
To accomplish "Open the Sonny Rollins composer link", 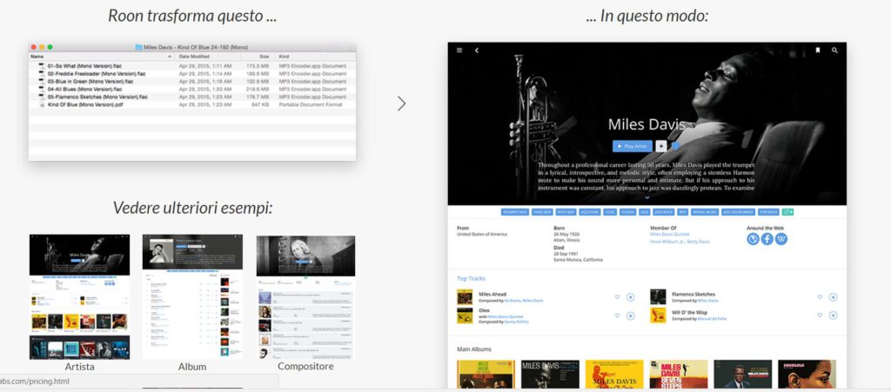I will pos(516,322).
